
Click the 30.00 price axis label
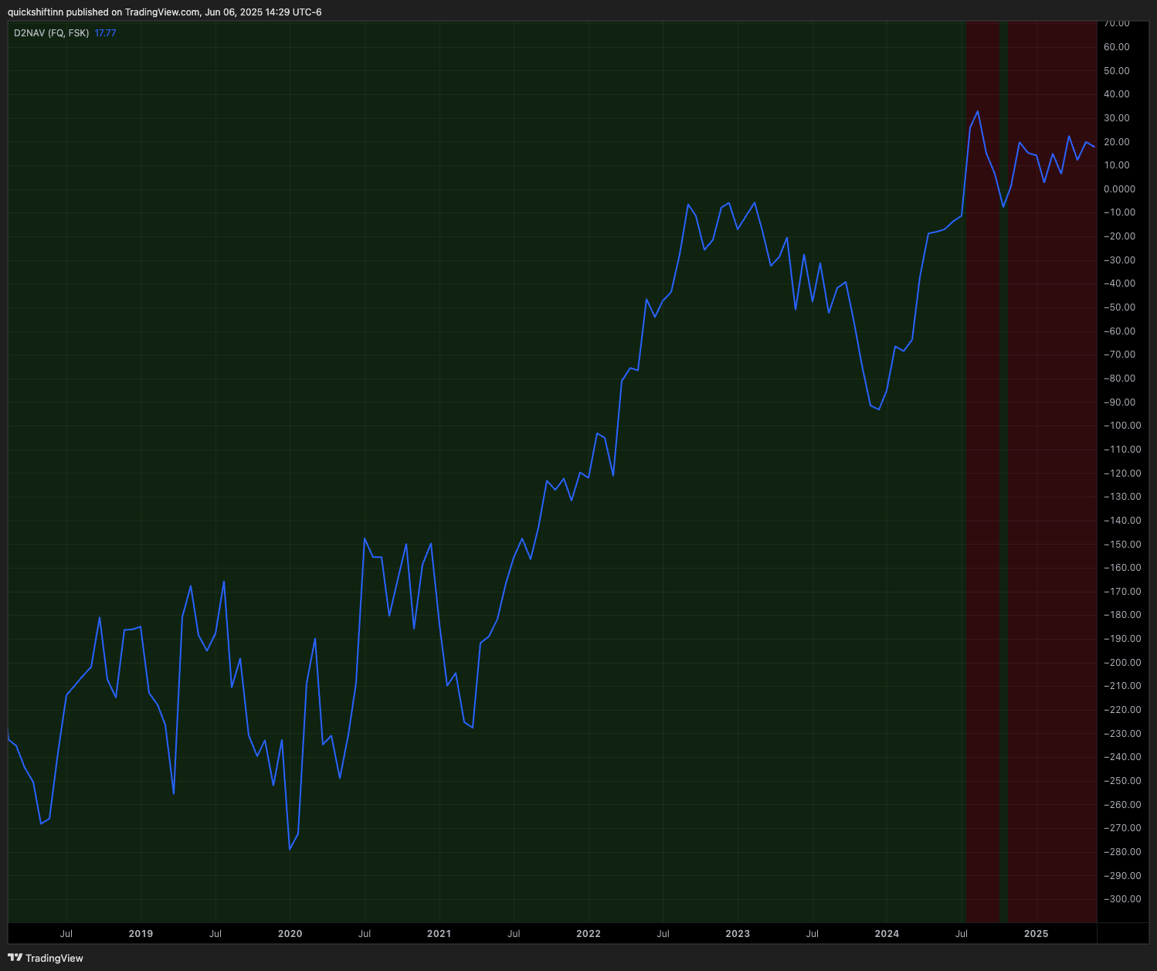point(1117,118)
